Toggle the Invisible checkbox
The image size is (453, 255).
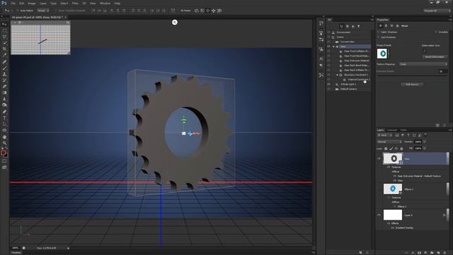click(x=436, y=32)
